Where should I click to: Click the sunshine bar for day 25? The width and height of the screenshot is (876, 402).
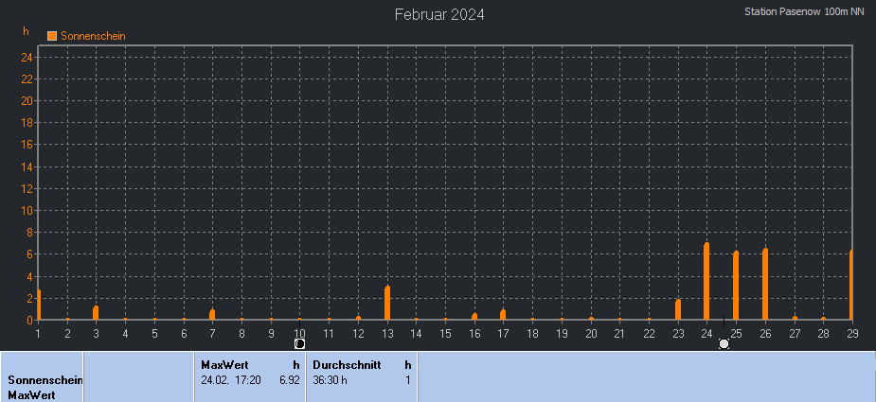pos(736,286)
